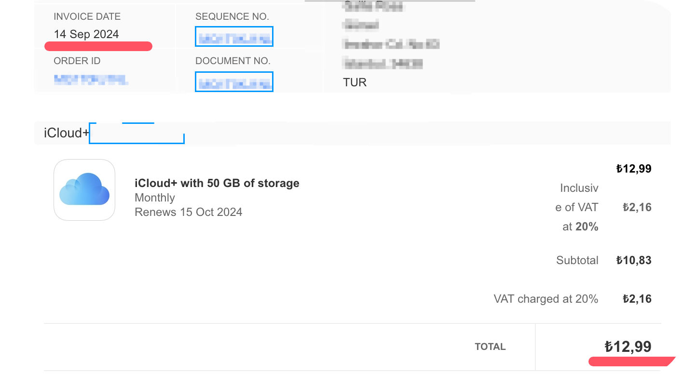Click the ₺10,83 subtotal amount
This screenshot has width=683, height=375.
(634, 260)
